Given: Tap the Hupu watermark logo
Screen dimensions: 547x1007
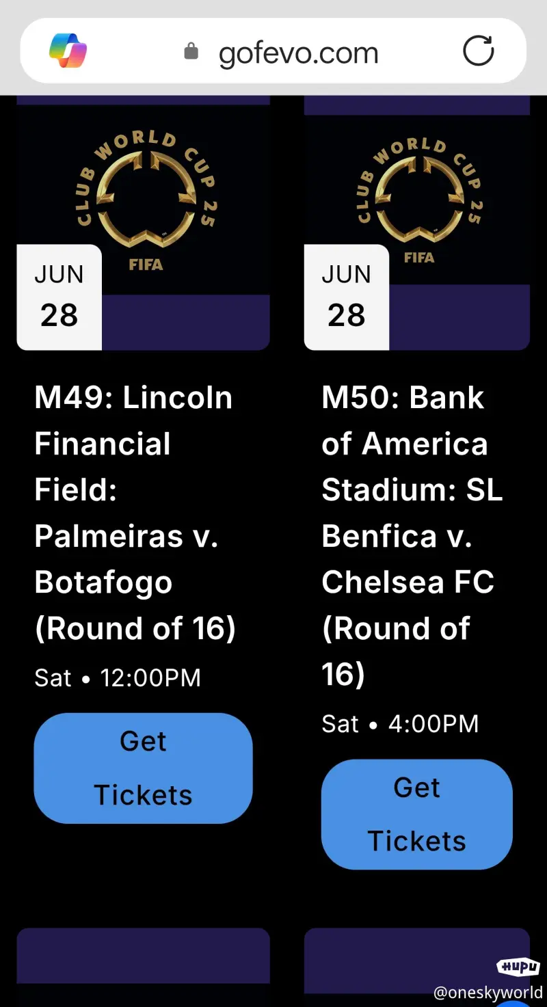Looking at the screenshot, I should click(x=519, y=967).
